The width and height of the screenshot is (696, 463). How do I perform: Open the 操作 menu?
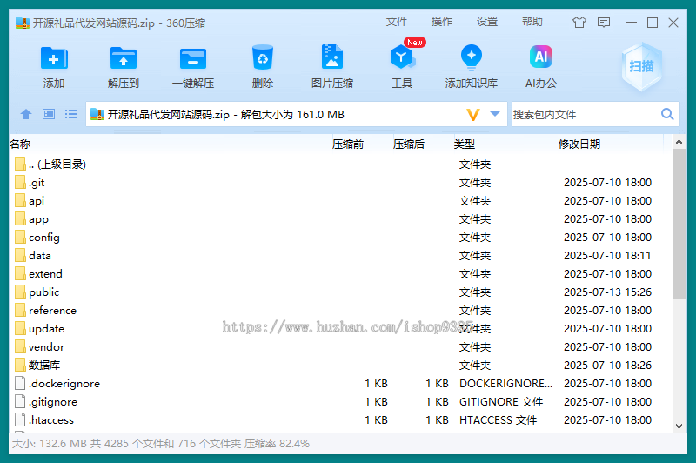[442, 22]
